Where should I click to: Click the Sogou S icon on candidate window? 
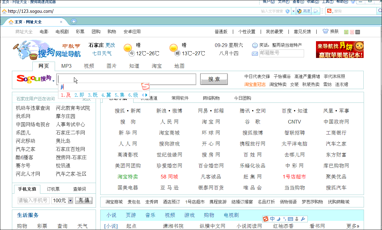[x=145, y=87]
